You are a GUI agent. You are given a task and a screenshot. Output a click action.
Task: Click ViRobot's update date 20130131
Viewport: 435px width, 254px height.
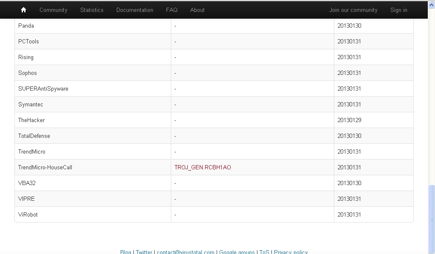click(x=349, y=215)
